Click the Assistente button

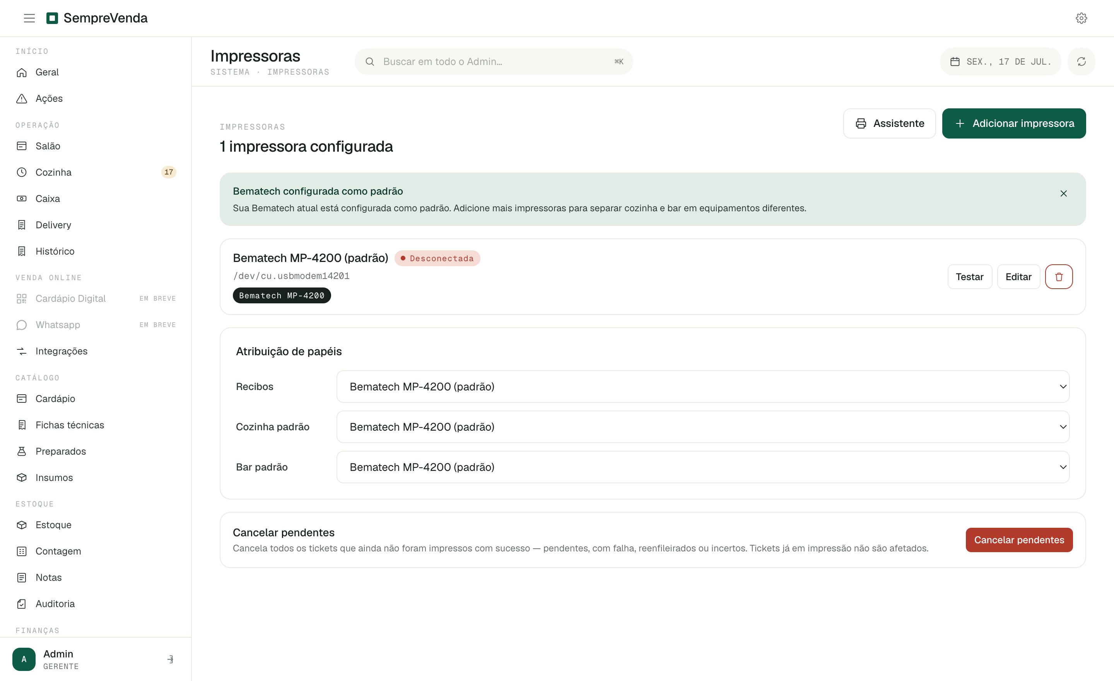pos(889,123)
